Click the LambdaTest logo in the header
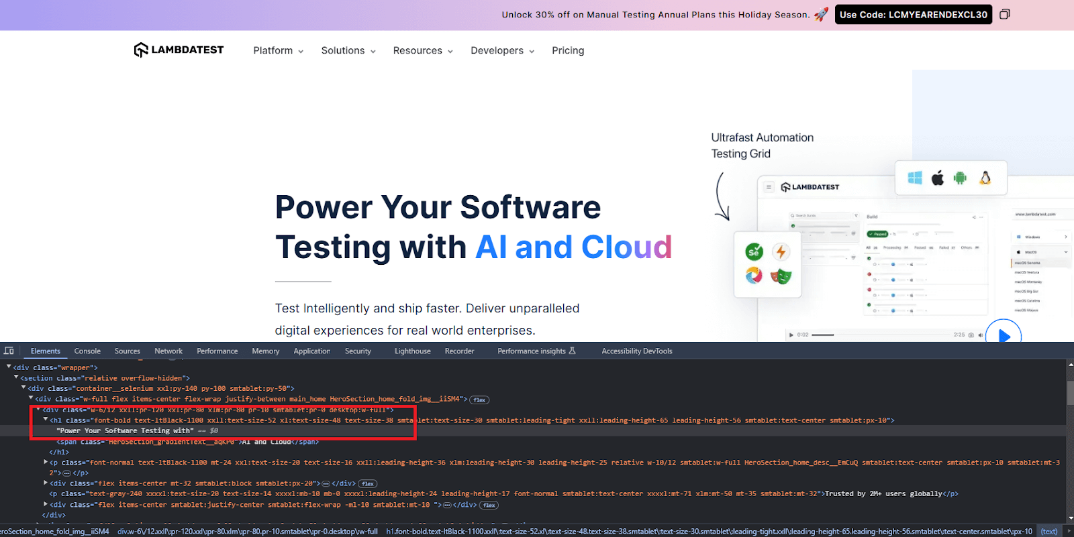This screenshot has width=1074, height=537. coord(179,50)
